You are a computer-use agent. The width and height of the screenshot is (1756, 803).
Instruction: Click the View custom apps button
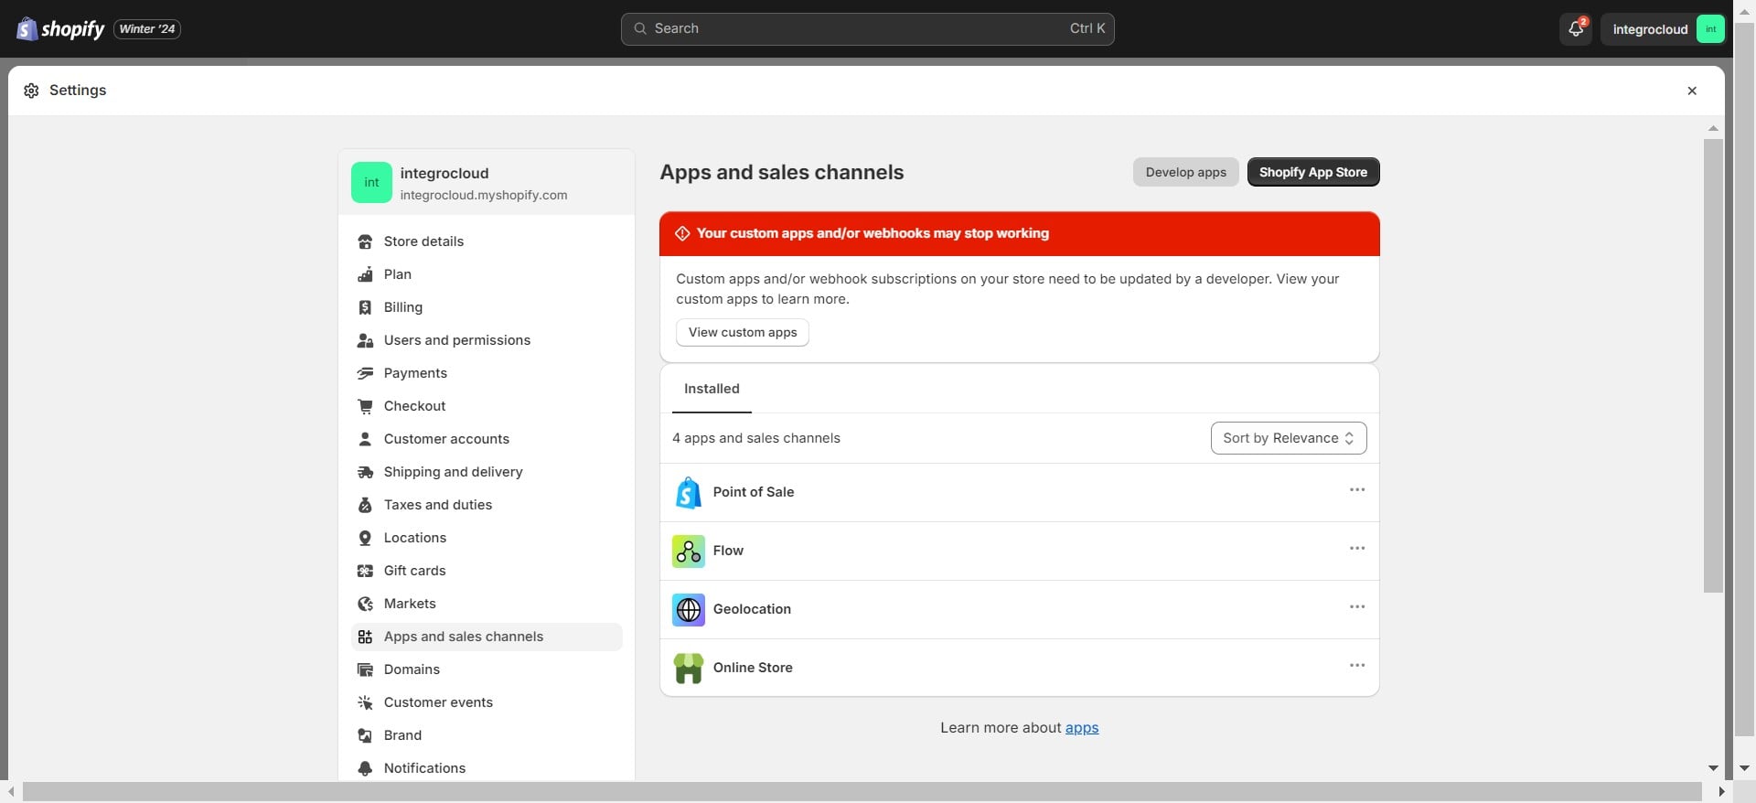coord(742,332)
